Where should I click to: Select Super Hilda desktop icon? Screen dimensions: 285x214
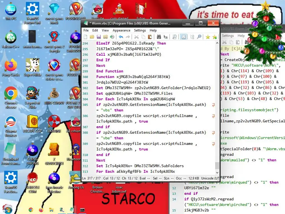tap(32, 67)
